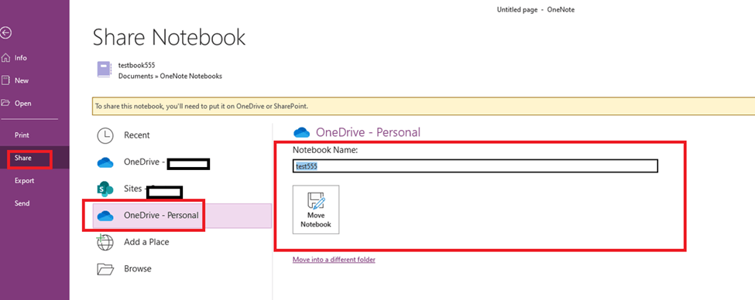Click the Add a Place globe icon
This screenshot has width=755, height=300.
pos(105,242)
